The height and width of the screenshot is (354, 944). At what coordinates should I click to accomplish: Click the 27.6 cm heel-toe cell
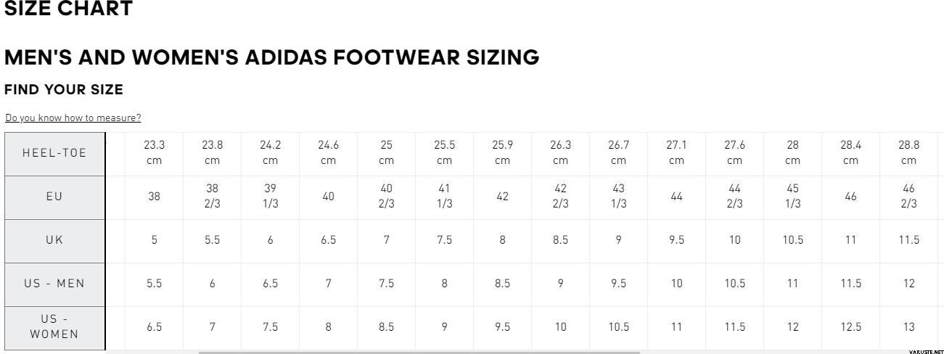[x=735, y=153]
